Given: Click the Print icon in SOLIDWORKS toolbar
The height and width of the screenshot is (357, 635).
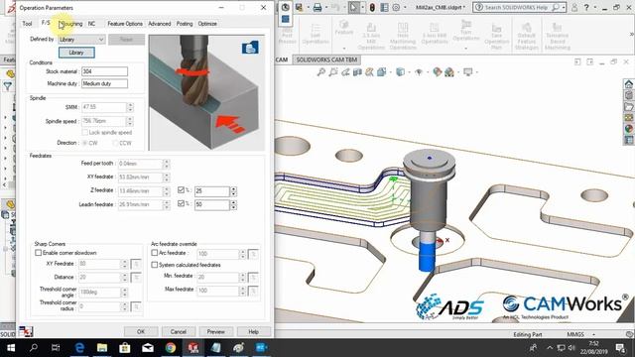Looking at the screenshot, I should point(317,7).
